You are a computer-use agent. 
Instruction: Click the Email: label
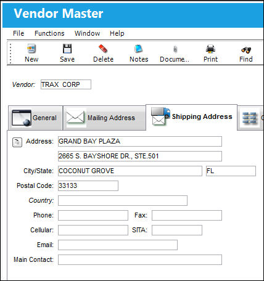45,245
